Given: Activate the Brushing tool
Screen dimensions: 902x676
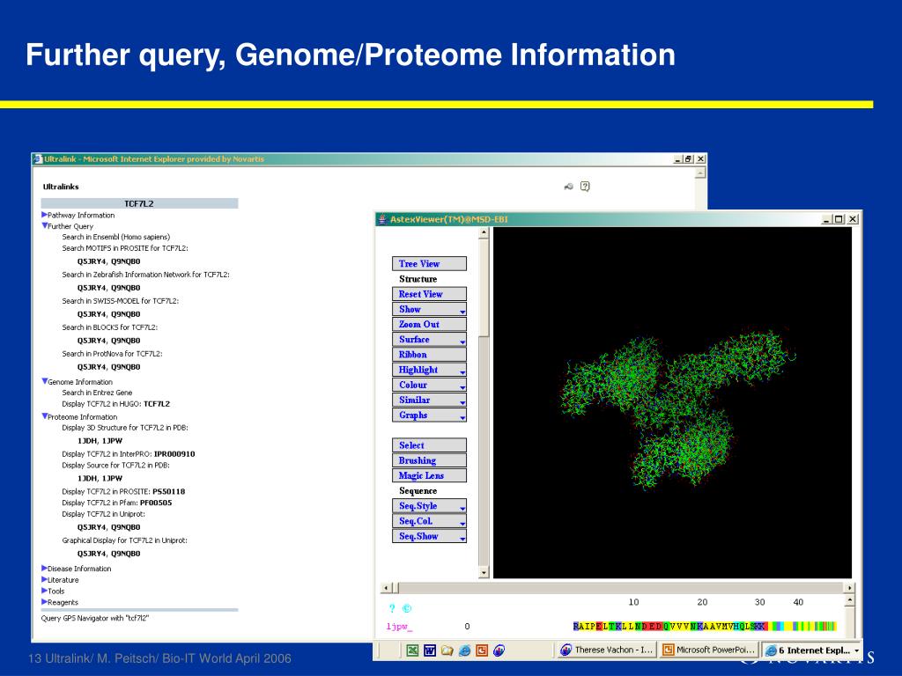Looking at the screenshot, I should pos(429,460).
